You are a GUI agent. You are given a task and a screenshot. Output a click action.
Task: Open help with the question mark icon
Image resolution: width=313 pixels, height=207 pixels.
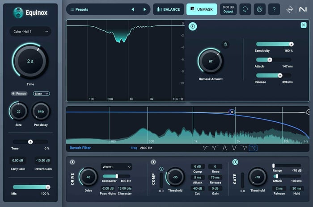click(274, 9)
